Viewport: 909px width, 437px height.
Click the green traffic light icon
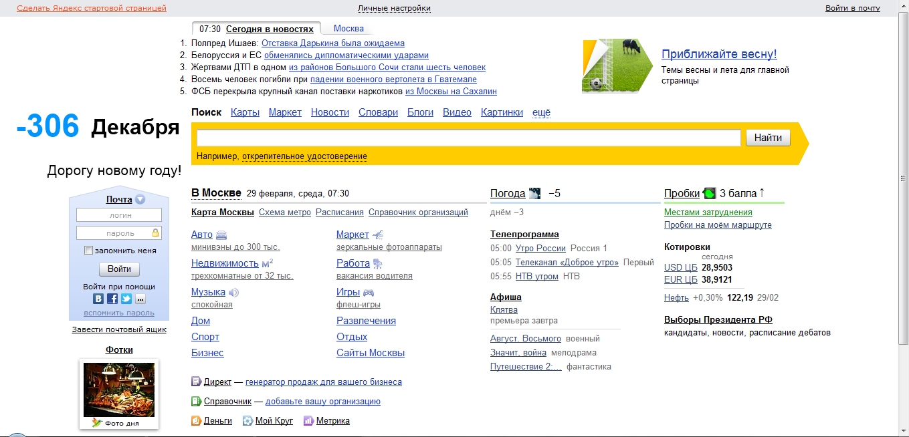[x=710, y=194]
